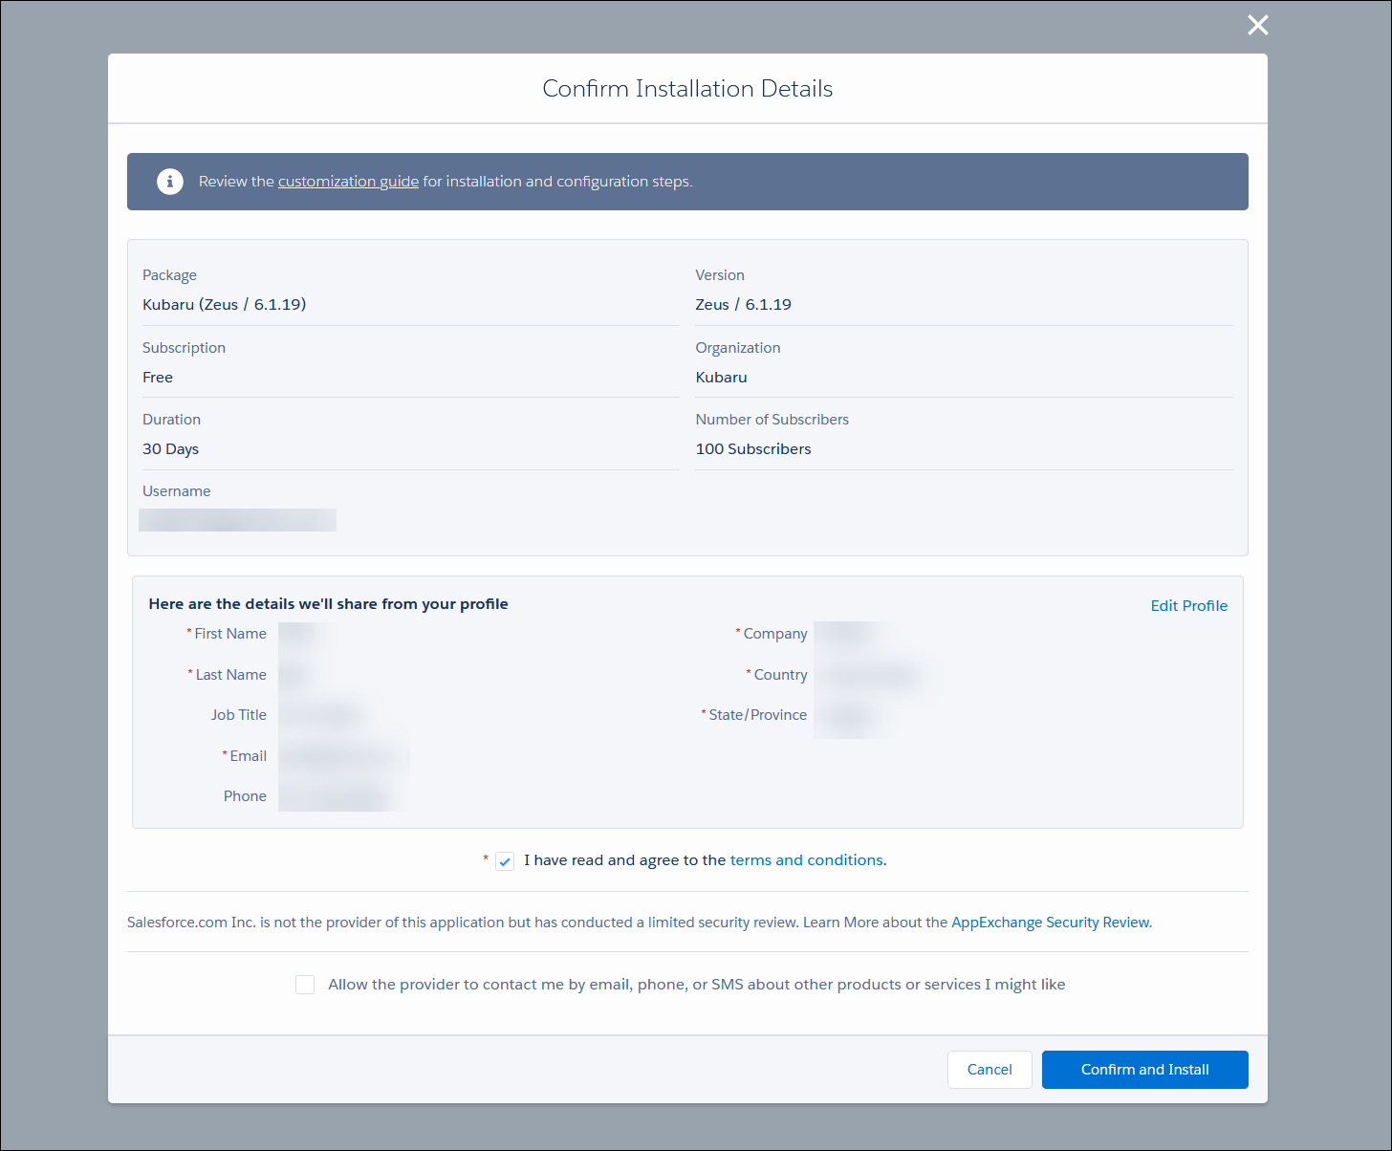Click the Edit Profile link
Image resolution: width=1392 pixels, height=1151 pixels.
[1188, 606]
